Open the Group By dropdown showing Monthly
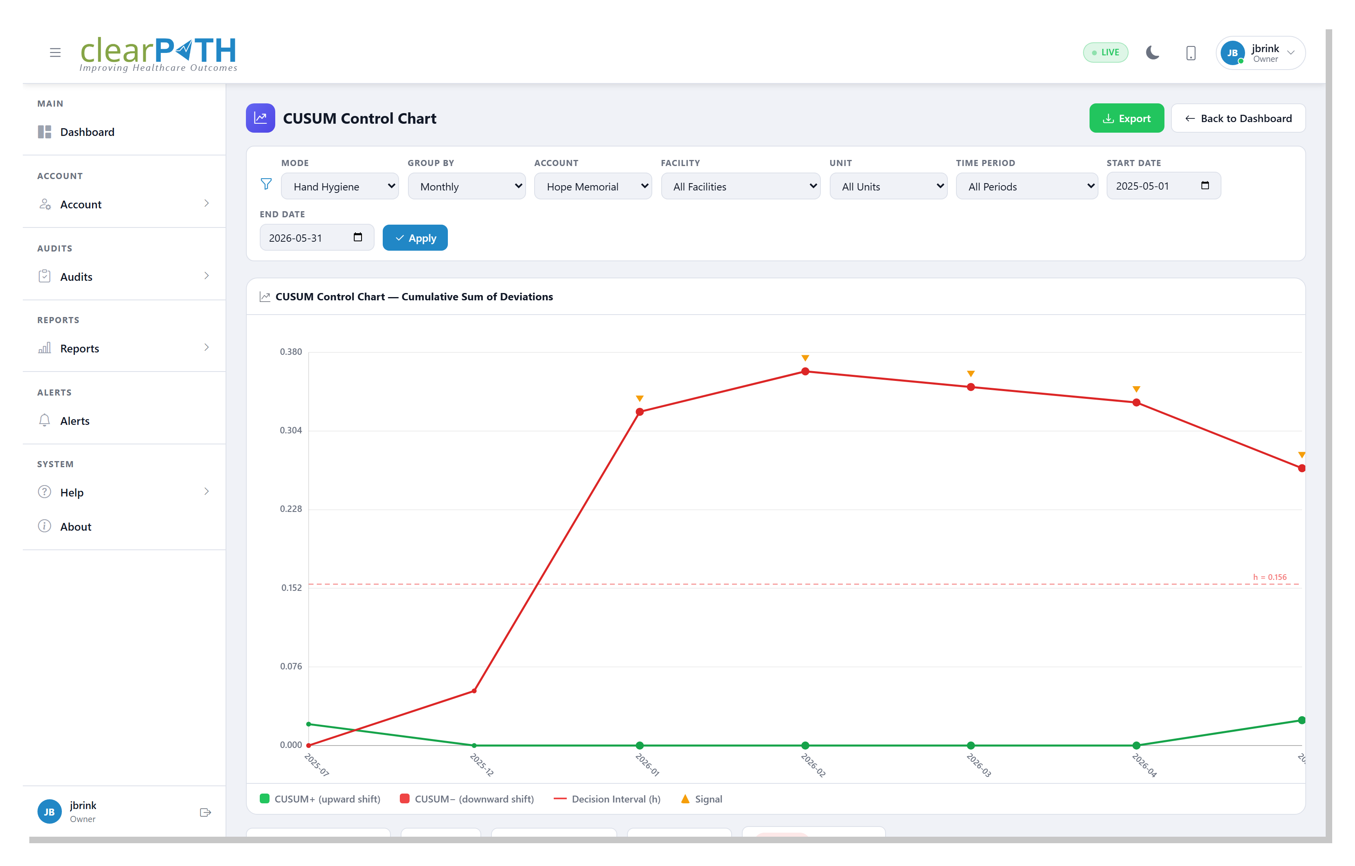The image size is (1355, 866). pos(467,186)
